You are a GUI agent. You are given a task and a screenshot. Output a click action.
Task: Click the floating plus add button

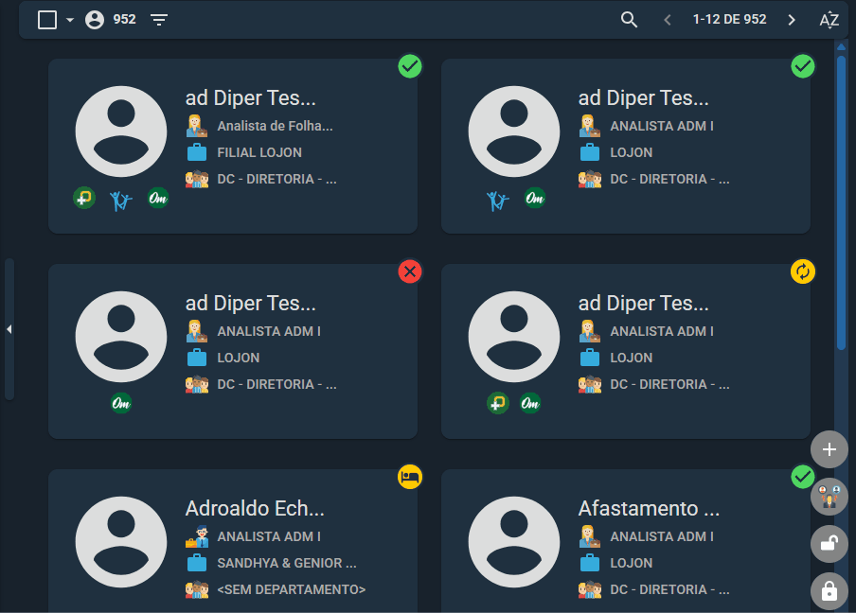pyautogui.click(x=829, y=449)
